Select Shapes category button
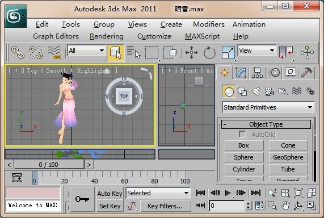This screenshot has width=324, height=218. tap(242, 91)
